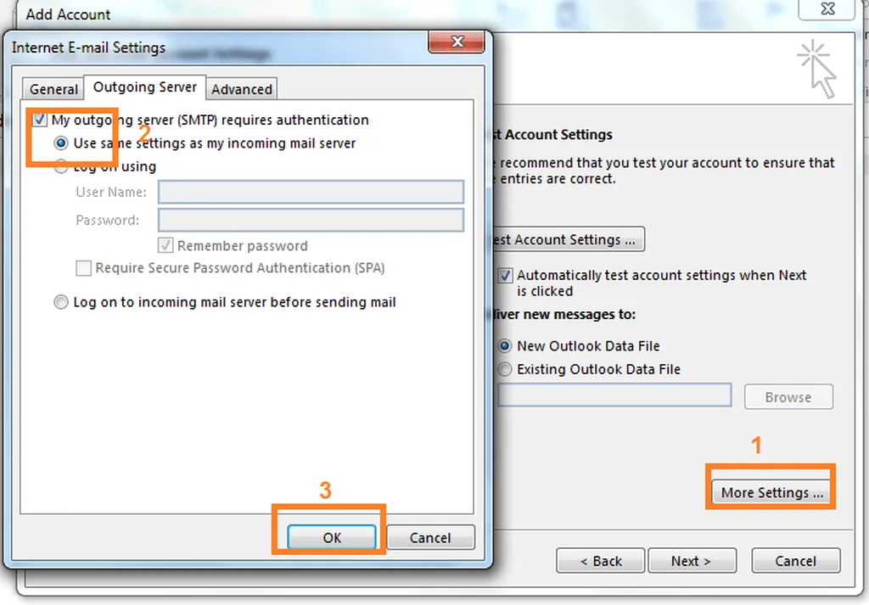The image size is (869, 605).
Task: Toggle SMTP requires authentication checkbox
Action: coord(39,120)
